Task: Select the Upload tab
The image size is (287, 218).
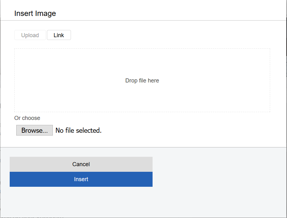Action: click(x=30, y=35)
